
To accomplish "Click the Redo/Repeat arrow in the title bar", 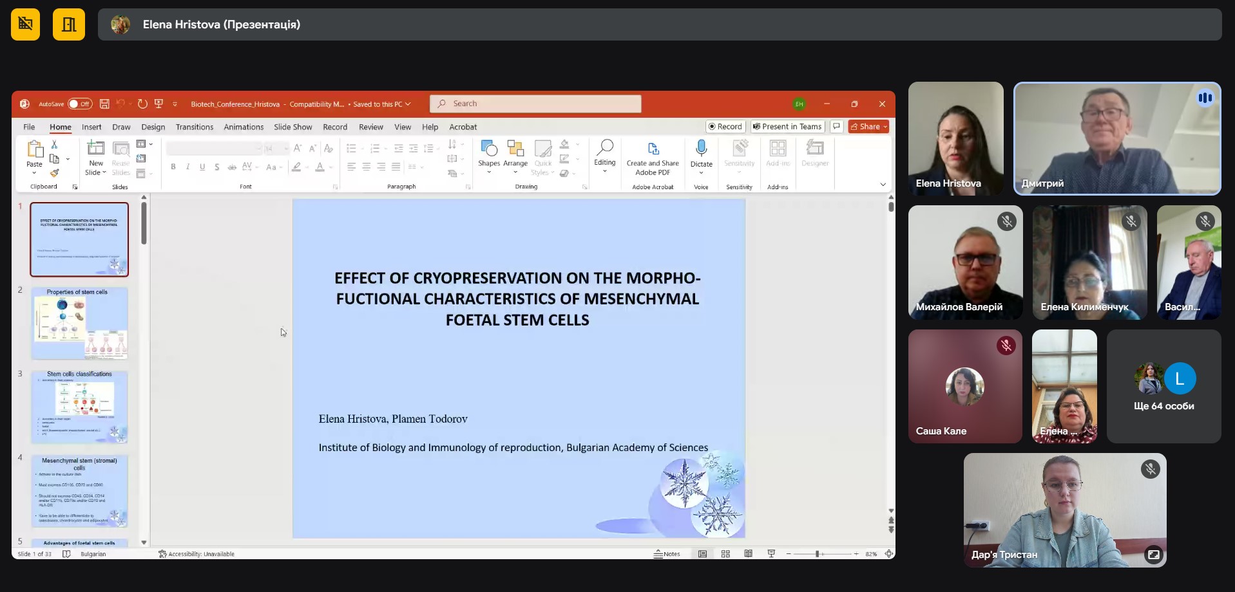I will click(x=142, y=104).
